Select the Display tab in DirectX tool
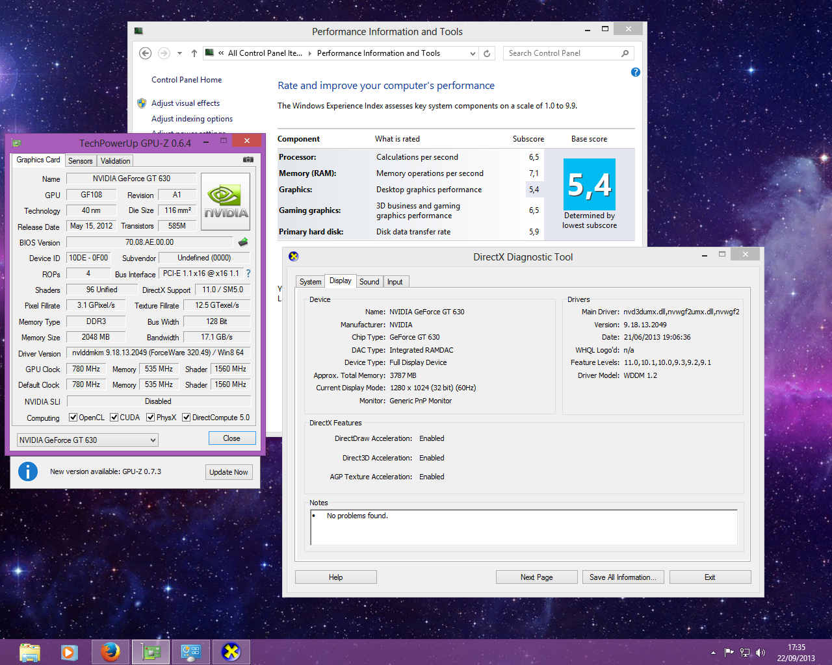 [x=340, y=281]
